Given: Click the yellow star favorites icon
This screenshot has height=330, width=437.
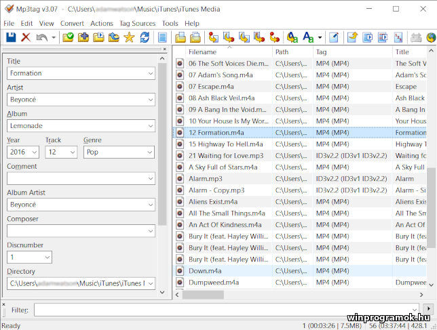Looking at the screenshot, I should (129, 37).
